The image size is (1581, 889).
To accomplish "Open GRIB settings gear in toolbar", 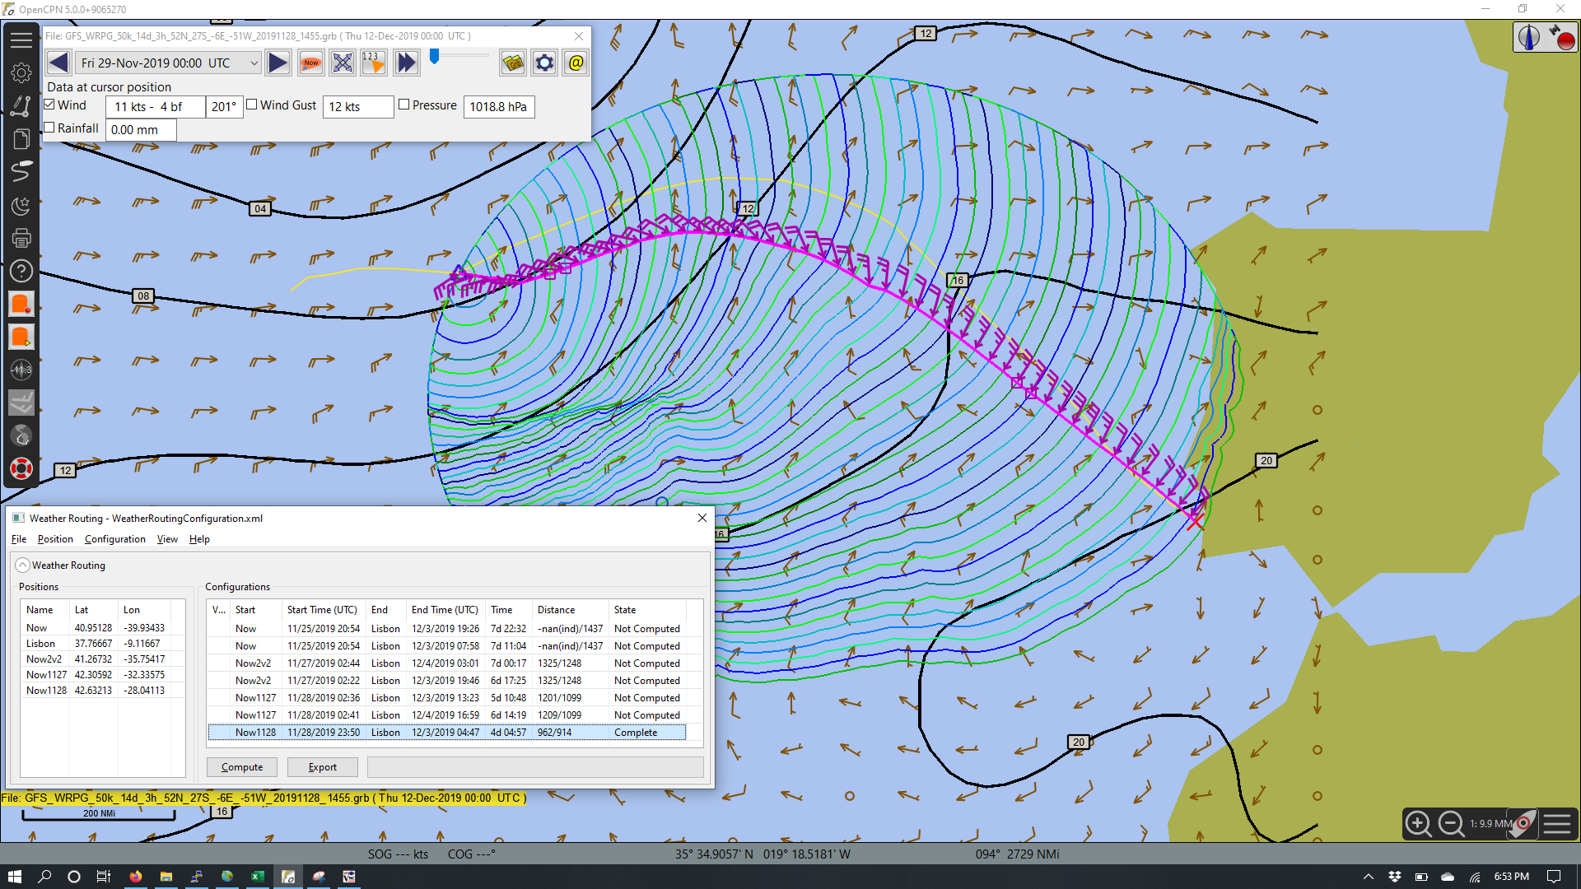I will [544, 63].
